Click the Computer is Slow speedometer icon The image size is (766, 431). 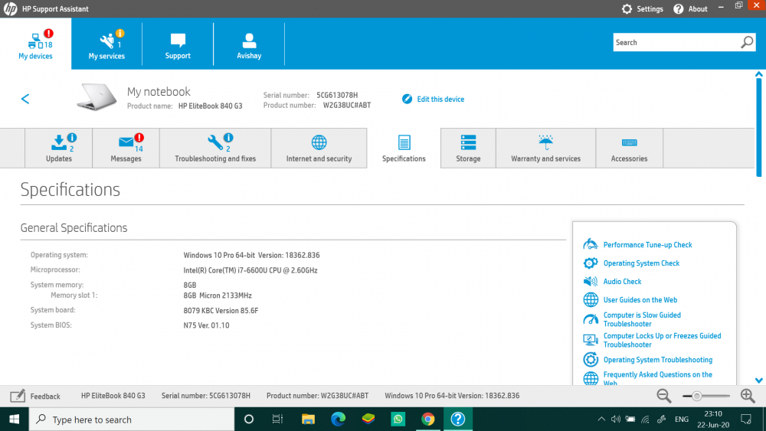point(591,319)
